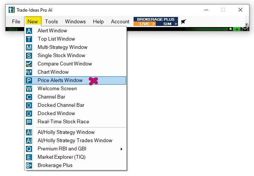The width and height of the screenshot is (254, 176).
Task: Click the Brokerage Plus 'B+' icon
Action: [x=29, y=165]
